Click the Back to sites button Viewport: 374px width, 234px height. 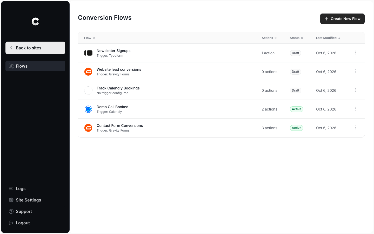click(35, 48)
